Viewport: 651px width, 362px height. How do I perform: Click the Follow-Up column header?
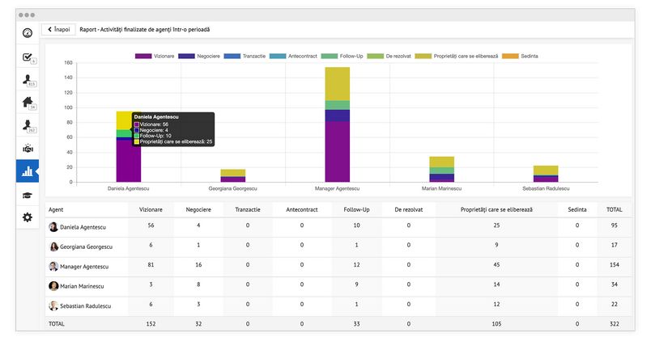[x=356, y=209]
